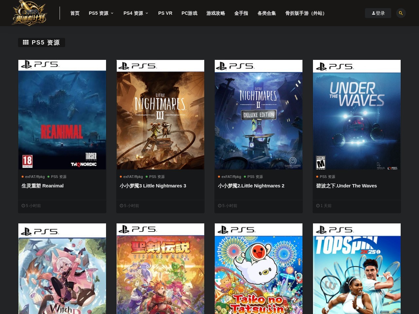Click the 5 小时前 timestamp under Little Nightmares 2

pos(230,206)
